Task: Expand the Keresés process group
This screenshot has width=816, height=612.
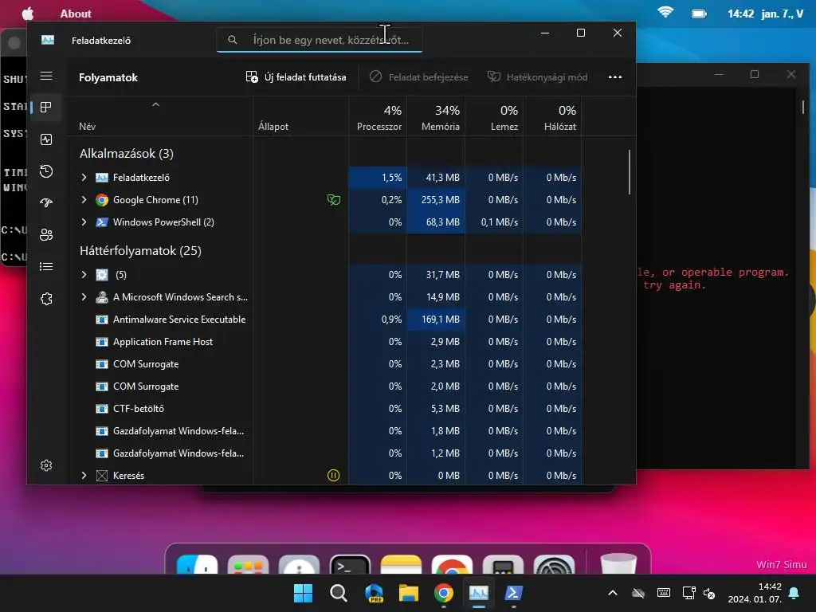Action: pyautogui.click(x=84, y=476)
